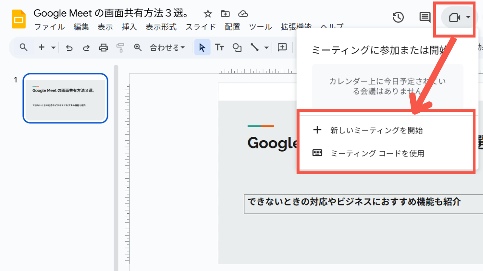Open the ファイル menu
This screenshot has height=271, width=483.
tap(49, 27)
